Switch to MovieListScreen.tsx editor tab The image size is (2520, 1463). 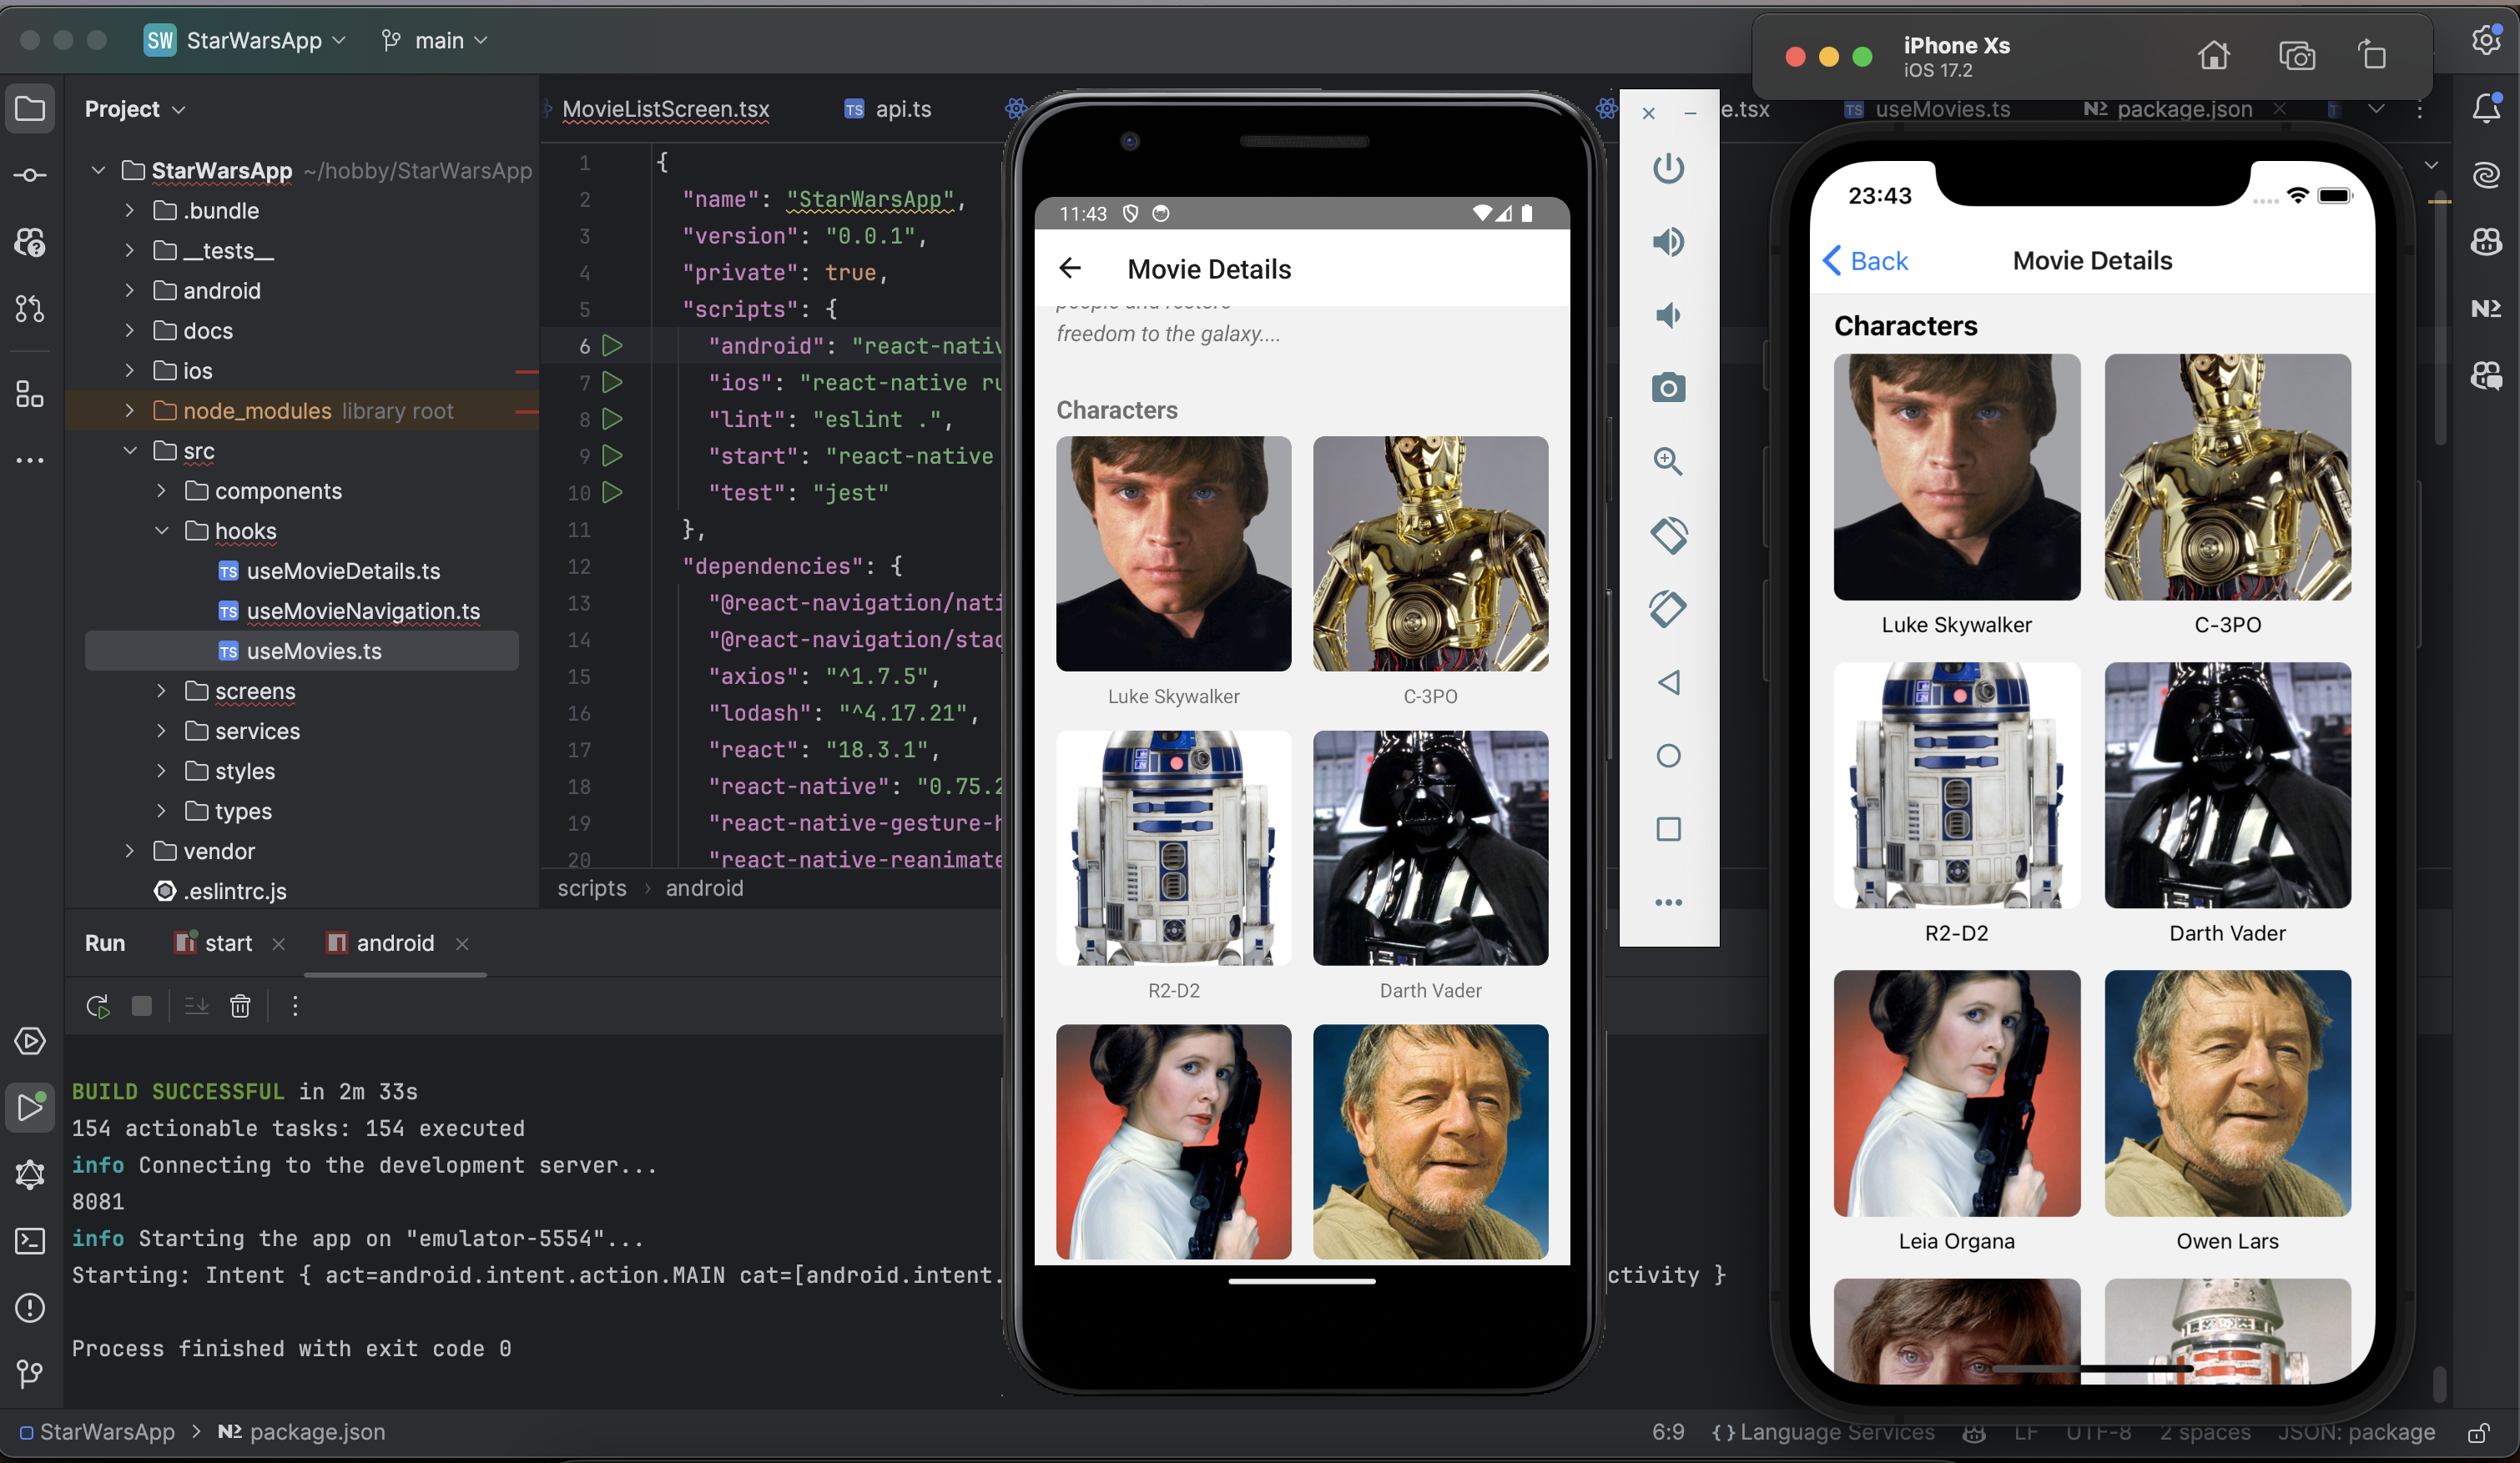[665, 109]
